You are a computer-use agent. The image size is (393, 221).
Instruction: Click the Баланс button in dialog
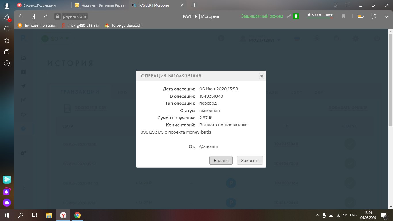pyautogui.click(x=221, y=160)
